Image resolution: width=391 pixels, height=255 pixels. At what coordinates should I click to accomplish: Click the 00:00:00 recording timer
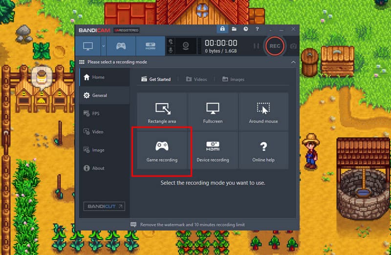(221, 43)
